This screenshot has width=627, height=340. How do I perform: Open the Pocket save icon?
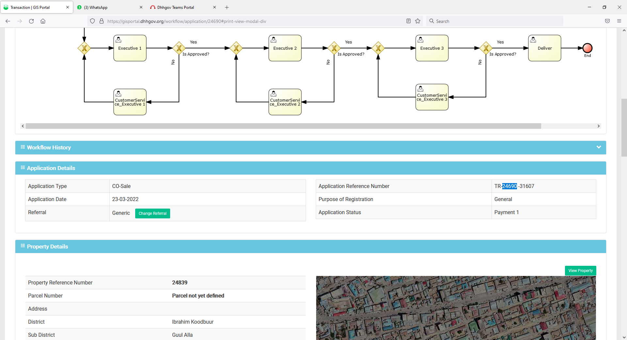(x=607, y=21)
